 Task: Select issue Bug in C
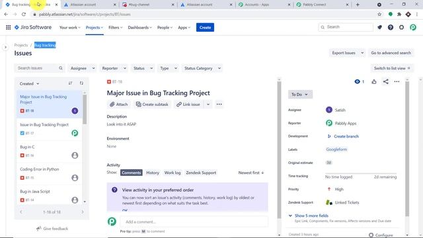click(x=49, y=151)
